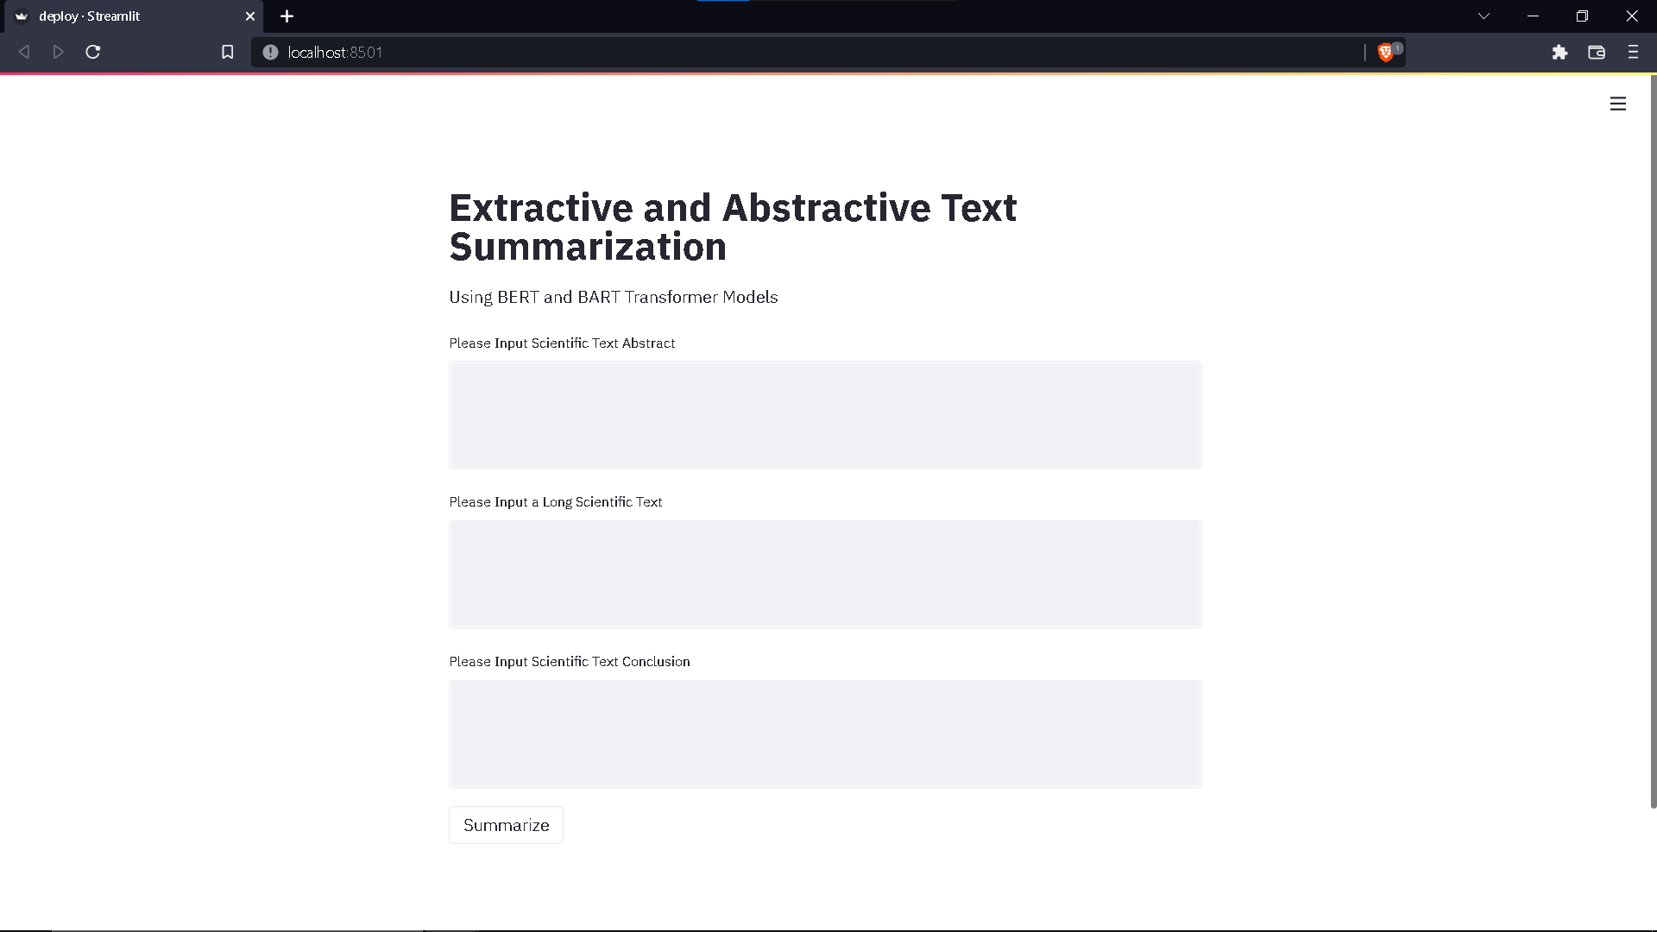The height and width of the screenshot is (932, 1657).
Task: Open new tab with plus button
Action: [287, 16]
